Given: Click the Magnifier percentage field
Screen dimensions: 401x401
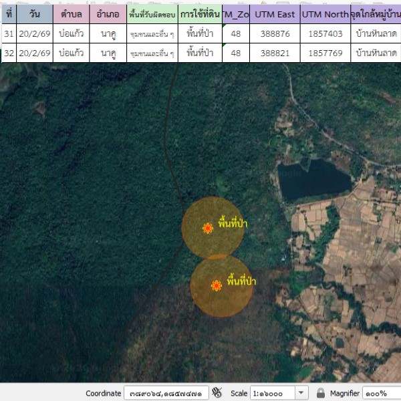Looking at the screenshot, I should (381, 393).
